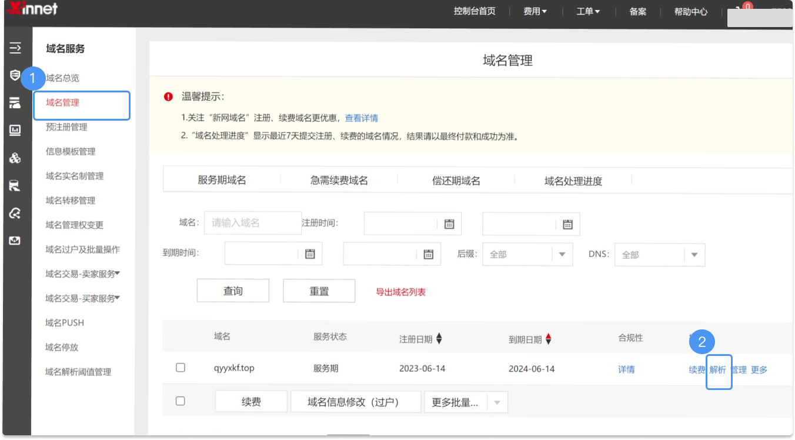
Task: Click the domain name qyyxkf.top
Action: 234,368
